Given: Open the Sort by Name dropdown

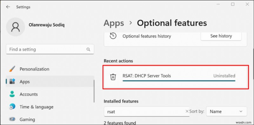Looking at the screenshot, I should pos(226,111).
